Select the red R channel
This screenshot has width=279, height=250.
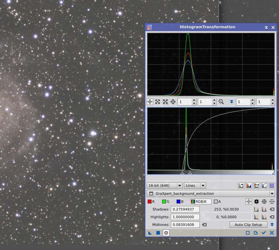point(151,202)
